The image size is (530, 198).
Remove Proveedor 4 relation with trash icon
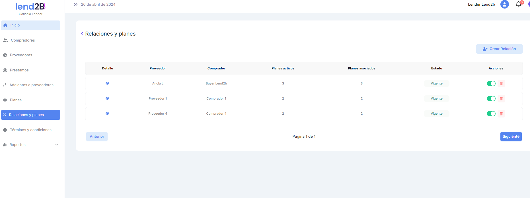click(x=501, y=114)
